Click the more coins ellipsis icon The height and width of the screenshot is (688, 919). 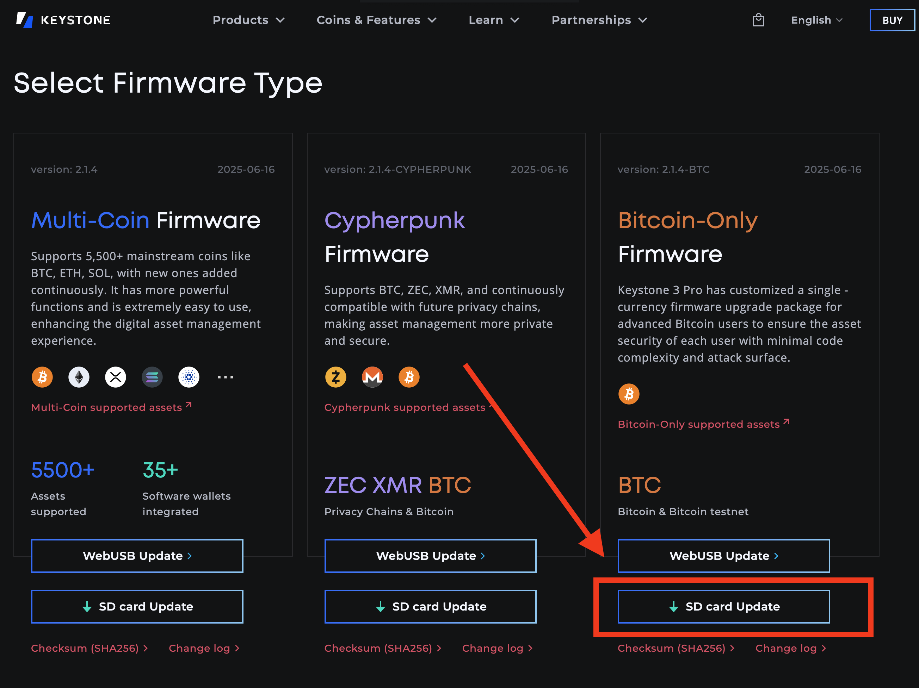point(225,377)
